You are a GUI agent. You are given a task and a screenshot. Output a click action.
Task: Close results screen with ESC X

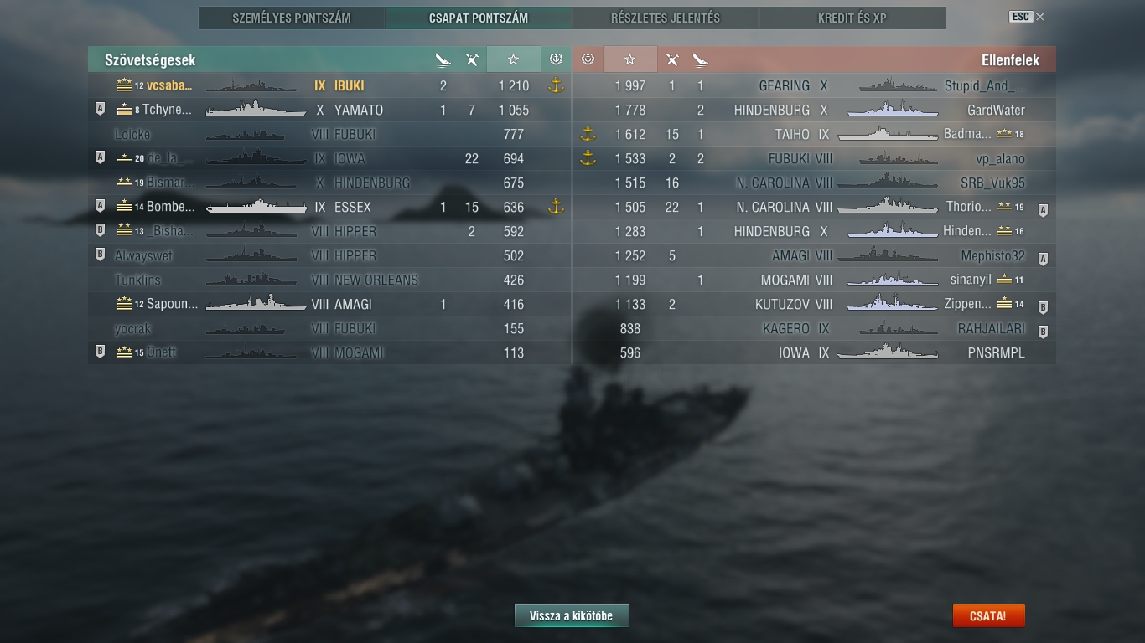pos(1027,17)
